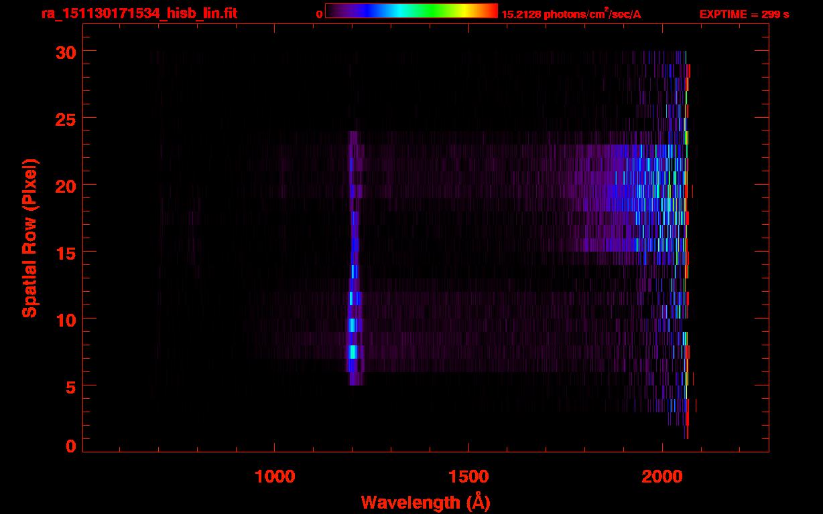The image size is (823, 514).
Task: Click the EXPTIME = 299 s text
Action: click(744, 14)
